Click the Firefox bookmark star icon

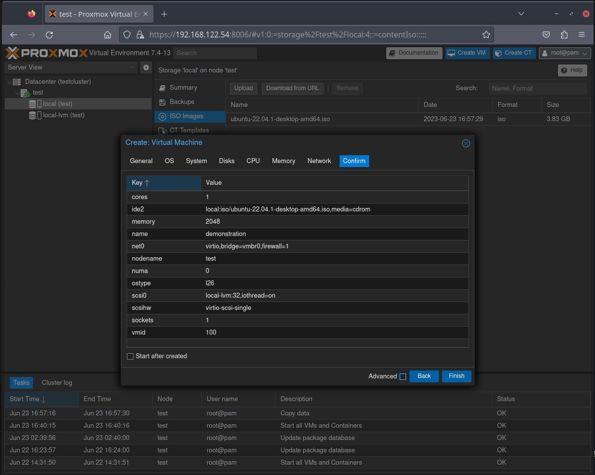[486, 34]
